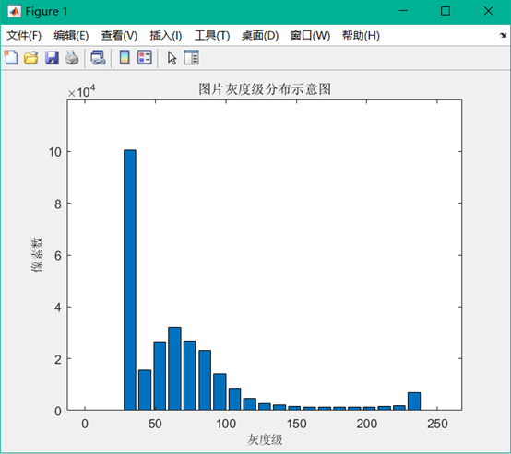Insert a legend using the toolbar icon
The image size is (511, 454).
point(145,58)
